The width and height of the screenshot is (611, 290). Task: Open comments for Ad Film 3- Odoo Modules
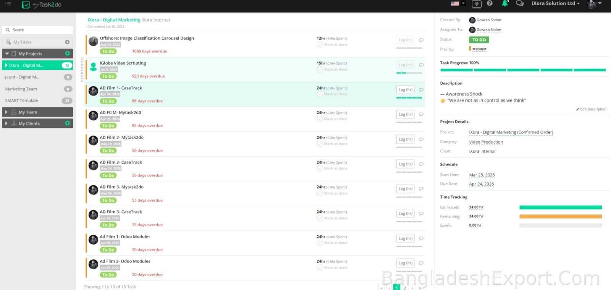pyautogui.click(x=421, y=263)
